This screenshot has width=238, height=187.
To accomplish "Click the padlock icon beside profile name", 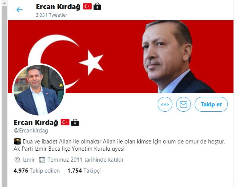I will [x=75, y=122].
